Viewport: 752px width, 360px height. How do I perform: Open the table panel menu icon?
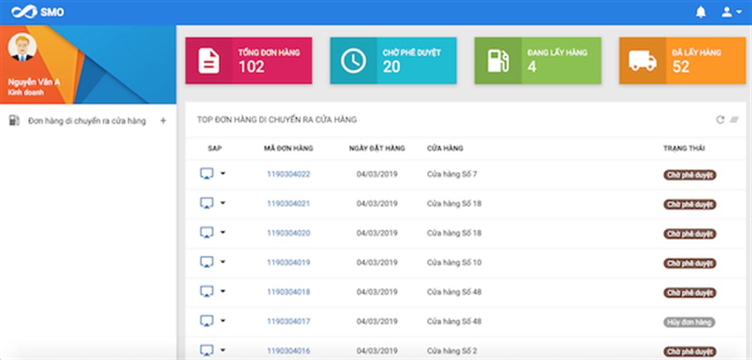pyautogui.click(x=734, y=120)
